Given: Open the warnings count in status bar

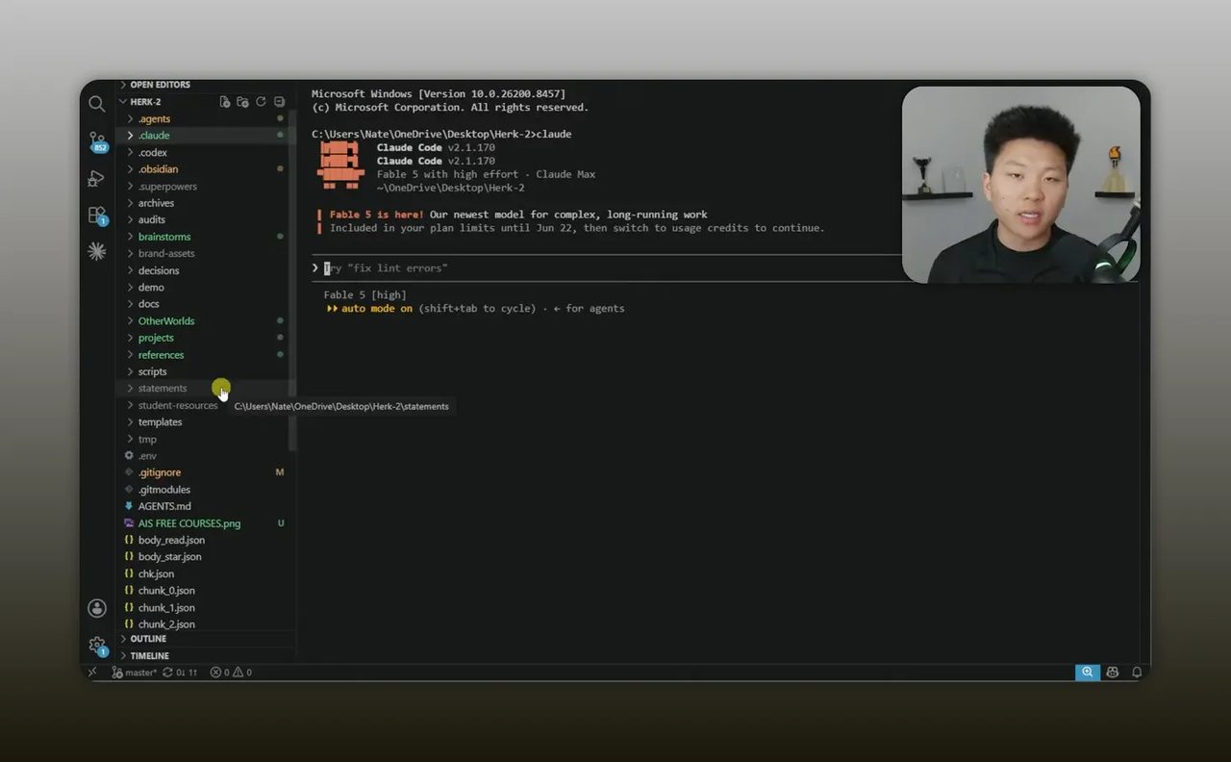Looking at the screenshot, I should click(243, 673).
